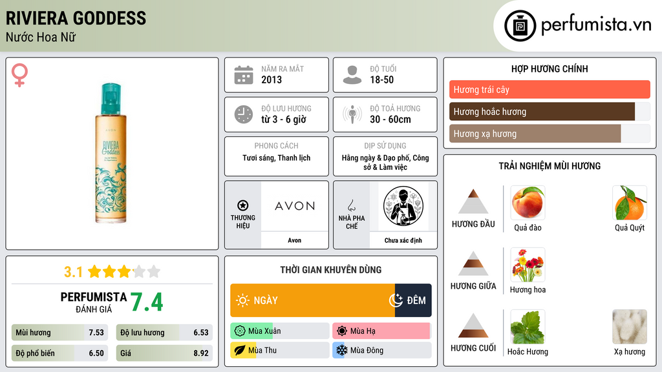Click the Mùa Hạ season bar
Screen dimensions: 662x372
[381, 331]
